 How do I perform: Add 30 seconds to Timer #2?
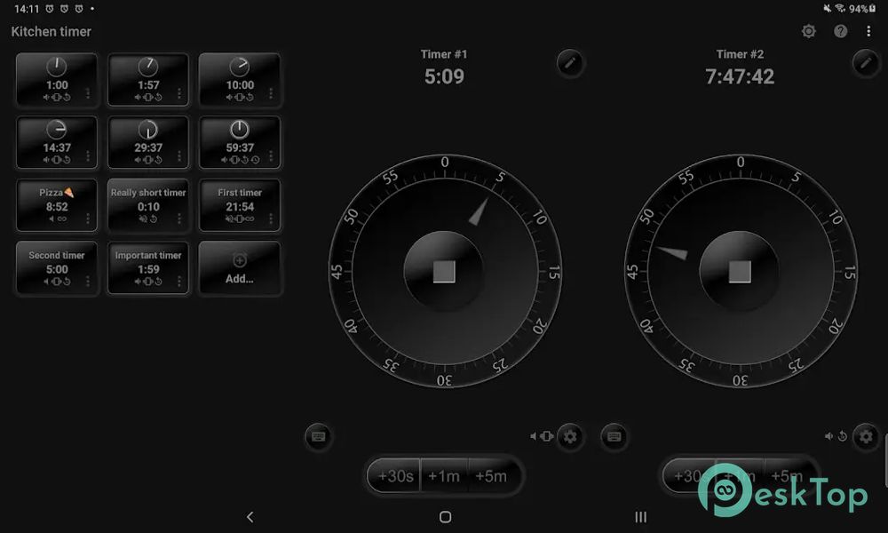689,476
